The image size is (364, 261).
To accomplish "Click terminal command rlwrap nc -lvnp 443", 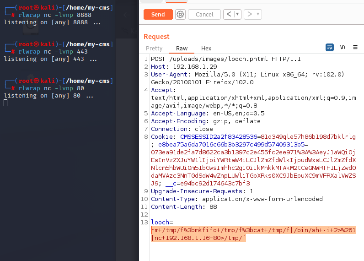I will click(x=53, y=52).
